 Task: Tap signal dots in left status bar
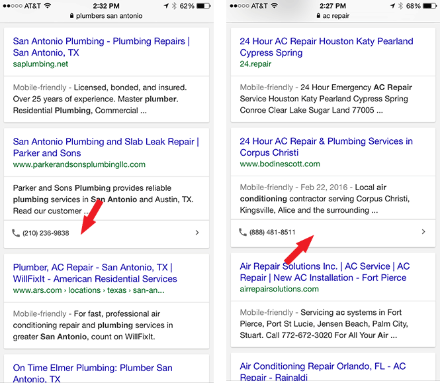point(13,6)
